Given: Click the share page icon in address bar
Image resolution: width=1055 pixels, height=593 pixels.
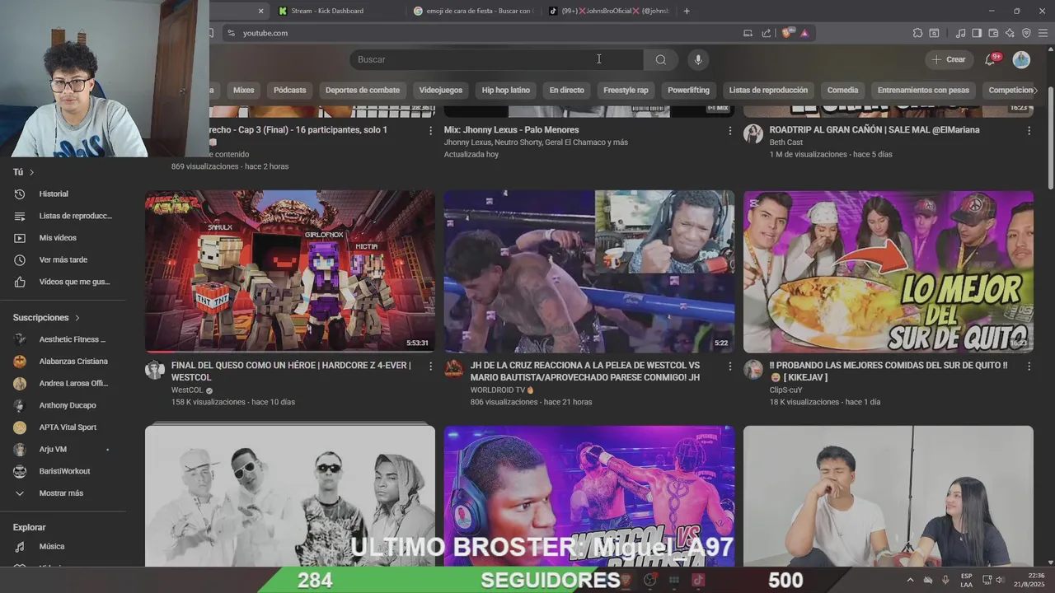Looking at the screenshot, I should tap(767, 33).
